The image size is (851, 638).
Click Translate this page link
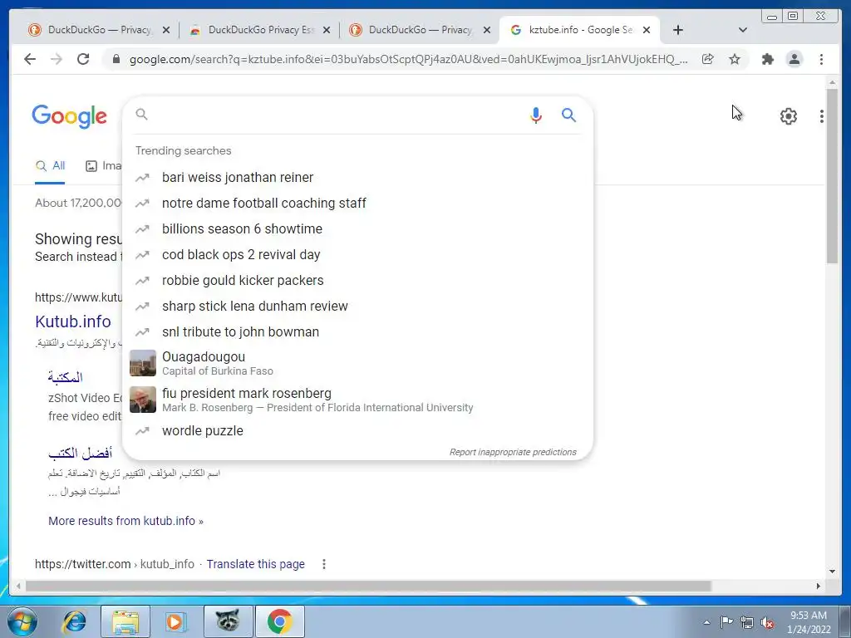pos(256,564)
